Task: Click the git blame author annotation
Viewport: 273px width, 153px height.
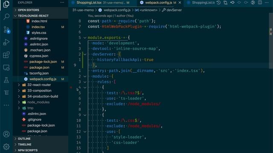Action: coord(111,16)
